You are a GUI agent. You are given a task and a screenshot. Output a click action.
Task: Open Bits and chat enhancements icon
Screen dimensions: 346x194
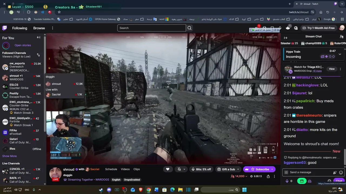(x=335, y=172)
